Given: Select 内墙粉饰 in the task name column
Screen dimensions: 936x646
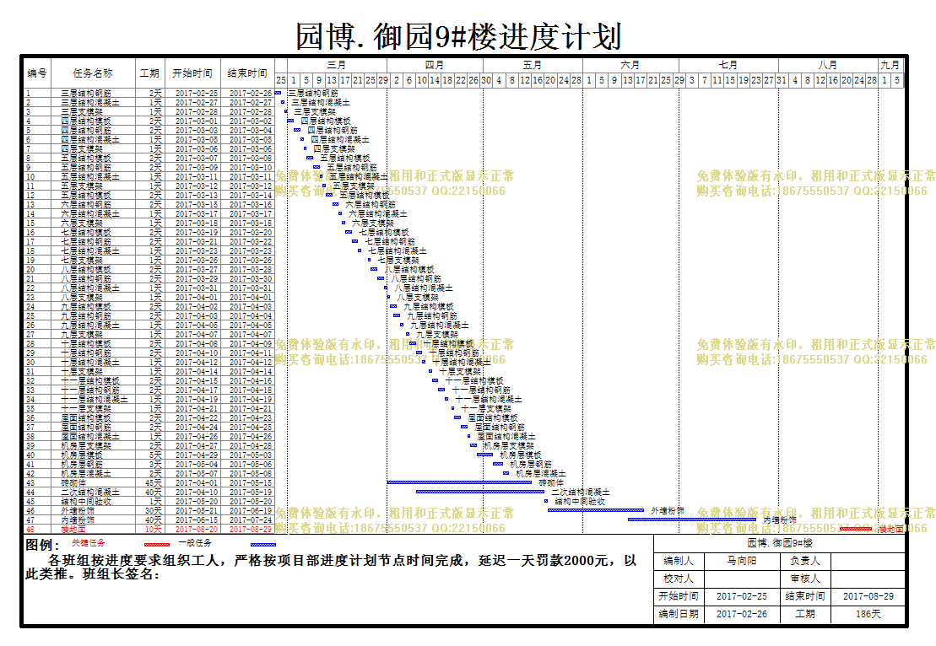Looking at the screenshot, I should [77, 520].
